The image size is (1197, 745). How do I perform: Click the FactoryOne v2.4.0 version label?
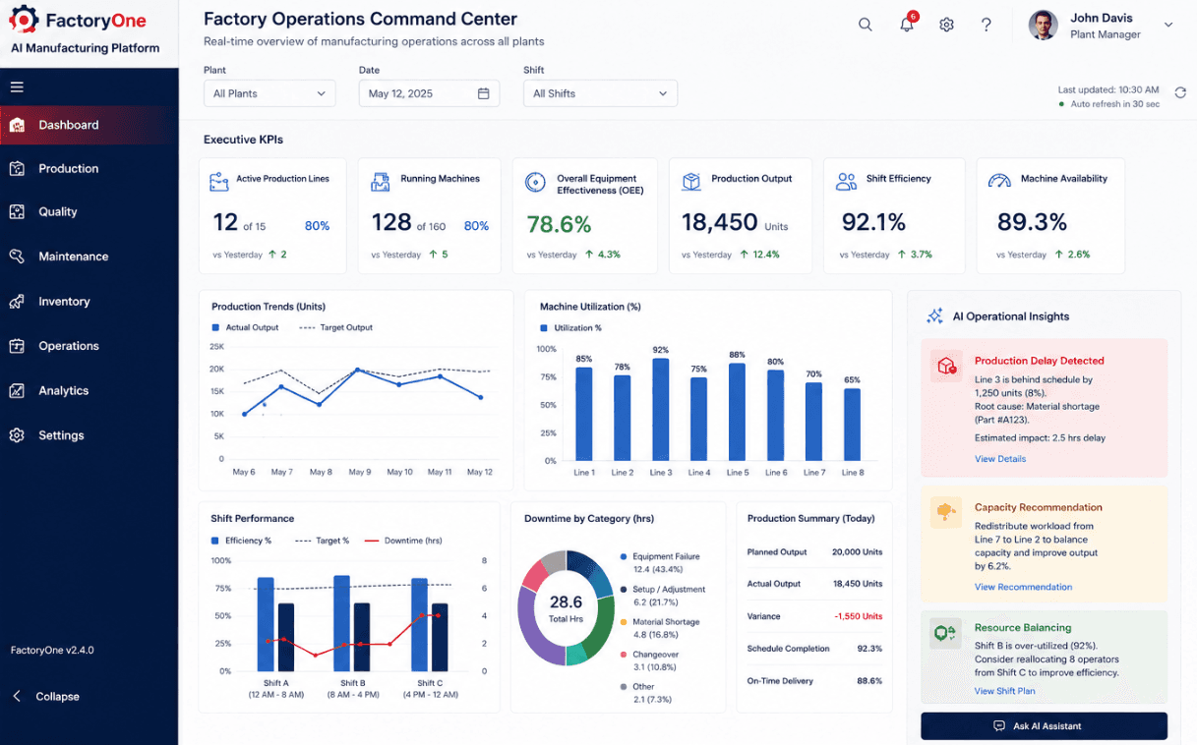(x=52, y=650)
